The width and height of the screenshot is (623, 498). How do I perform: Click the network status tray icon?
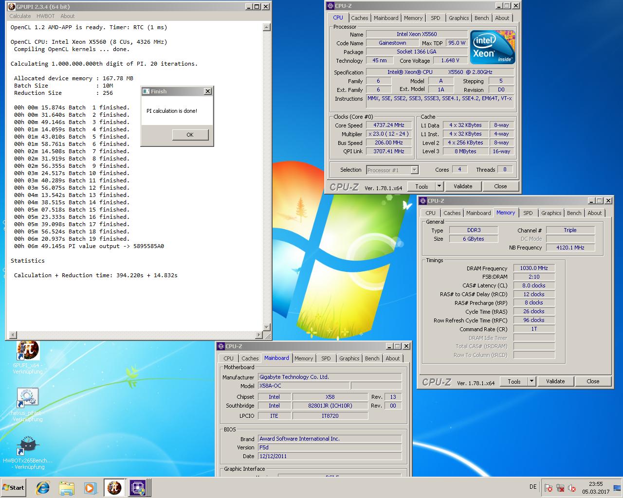[x=560, y=488]
